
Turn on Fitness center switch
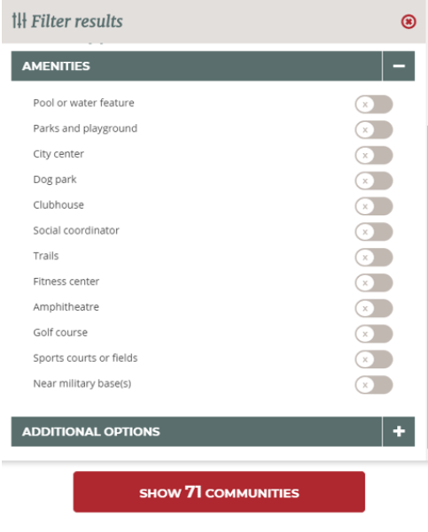pyautogui.click(x=374, y=282)
